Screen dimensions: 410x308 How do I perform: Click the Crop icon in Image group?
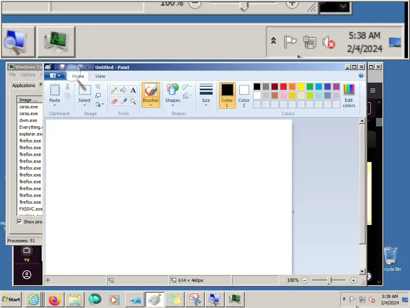98,87
